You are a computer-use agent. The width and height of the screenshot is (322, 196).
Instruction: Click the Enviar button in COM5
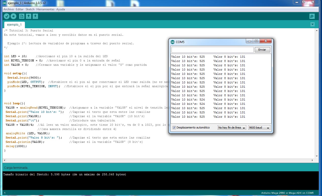[x=262, y=50]
